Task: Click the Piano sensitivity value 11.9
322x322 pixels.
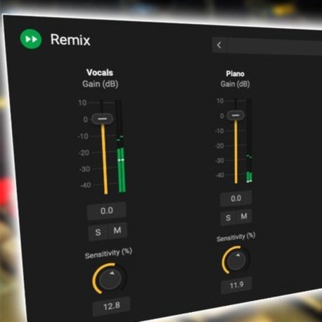Action: point(236,285)
